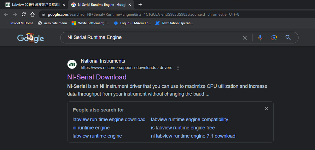This screenshot has height=150, width=315.
Task: Search ni runtime engine suggestion
Action: tap(91, 128)
